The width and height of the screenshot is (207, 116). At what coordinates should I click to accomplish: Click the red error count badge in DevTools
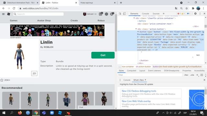coord(179,14)
